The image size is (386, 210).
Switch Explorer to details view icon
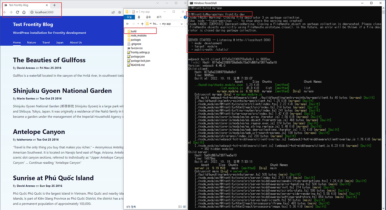[180, 207]
